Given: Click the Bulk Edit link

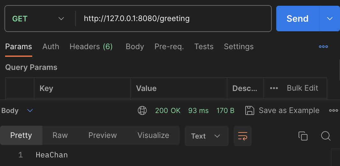Looking at the screenshot, I should [302, 88].
